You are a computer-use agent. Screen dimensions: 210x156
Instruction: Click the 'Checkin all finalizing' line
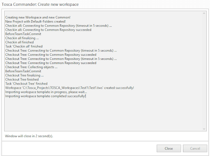22,38
